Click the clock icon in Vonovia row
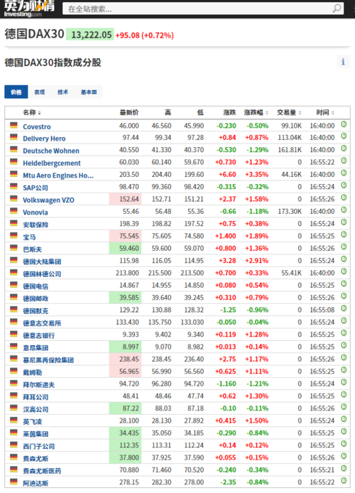 tap(344, 210)
